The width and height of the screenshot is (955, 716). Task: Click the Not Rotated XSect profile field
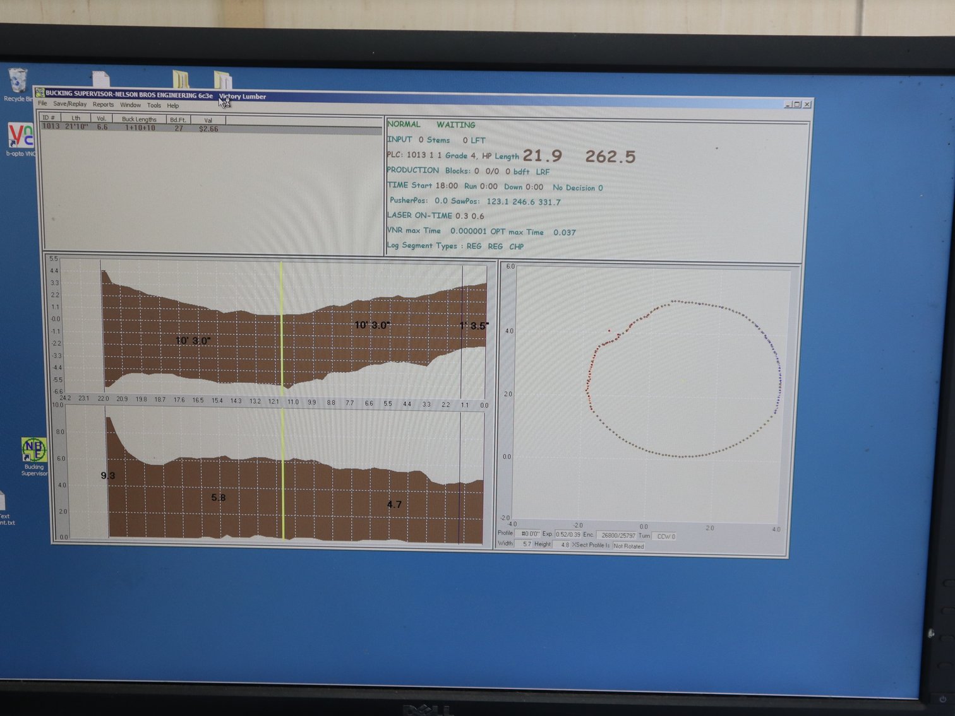coord(628,546)
